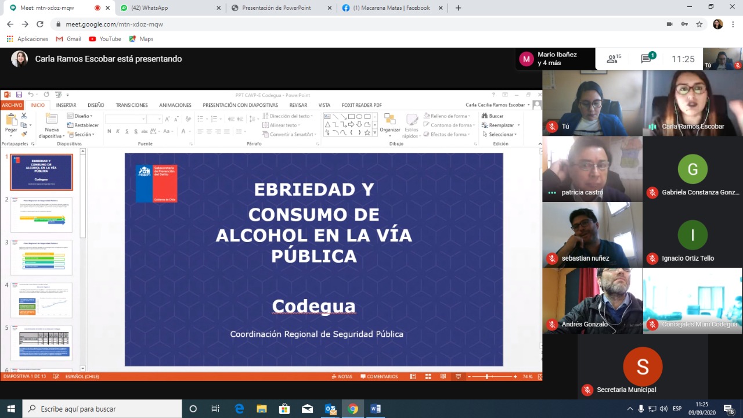Screen dimensions: 743x418
Task: Open the font size combo box
Action: pyautogui.click(x=154, y=119)
